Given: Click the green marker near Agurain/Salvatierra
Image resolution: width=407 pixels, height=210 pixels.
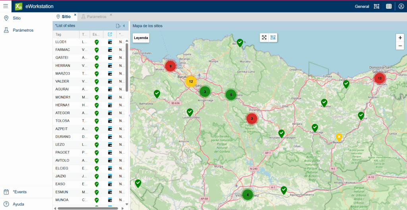Looking at the screenshot, I should click(284, 190).
